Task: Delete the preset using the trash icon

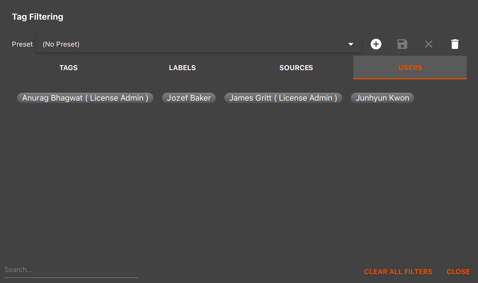Action: (455, 44)
